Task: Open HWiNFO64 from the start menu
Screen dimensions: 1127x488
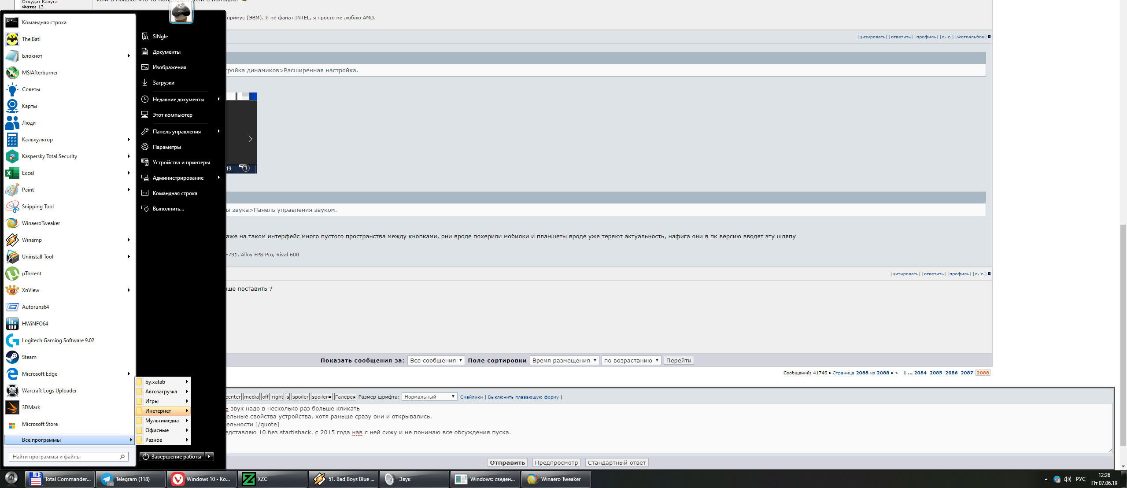Action: [35, 324]
